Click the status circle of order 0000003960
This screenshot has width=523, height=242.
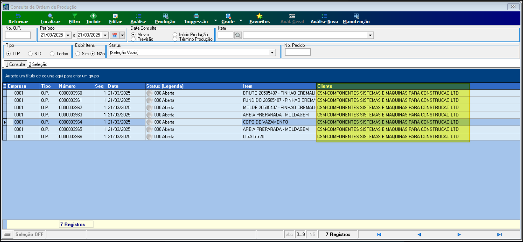[x=149, y=93]
